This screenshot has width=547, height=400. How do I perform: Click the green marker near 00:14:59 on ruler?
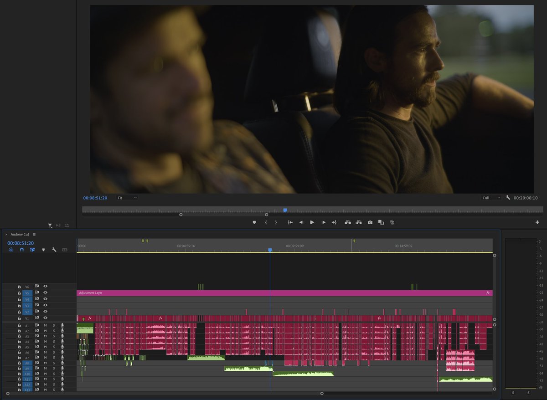tap(354, 241)
